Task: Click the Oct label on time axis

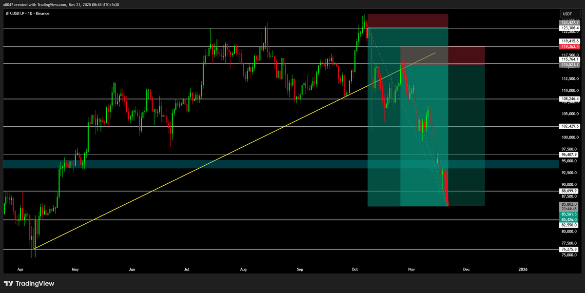Action: 354,269
